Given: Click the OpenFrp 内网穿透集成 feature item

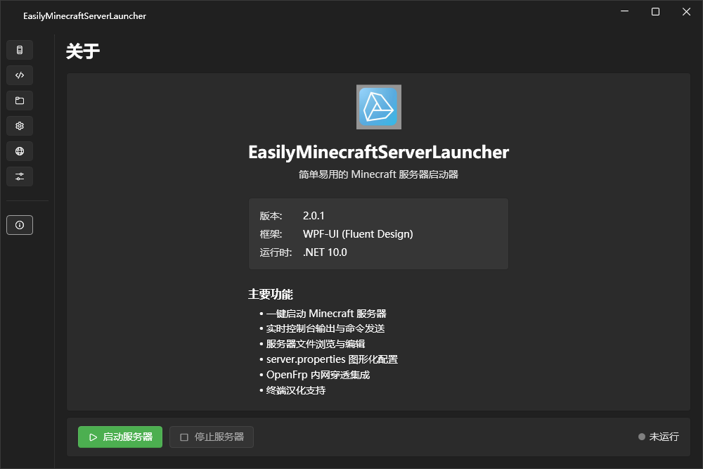Looking at the screenshot, I should [318, 374].
